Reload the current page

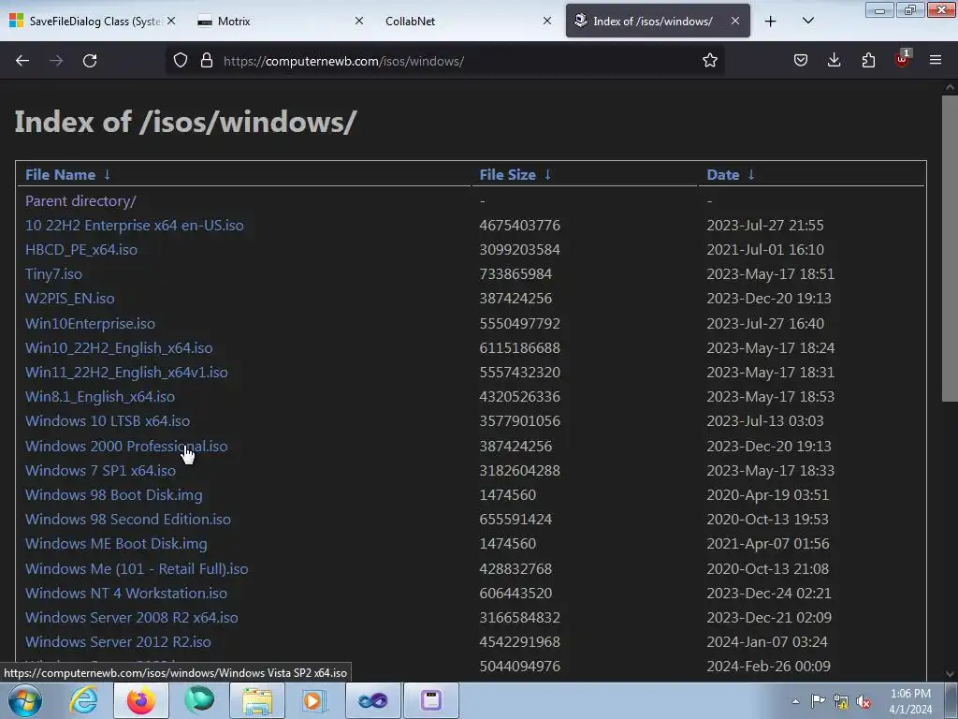pos(90,61)
